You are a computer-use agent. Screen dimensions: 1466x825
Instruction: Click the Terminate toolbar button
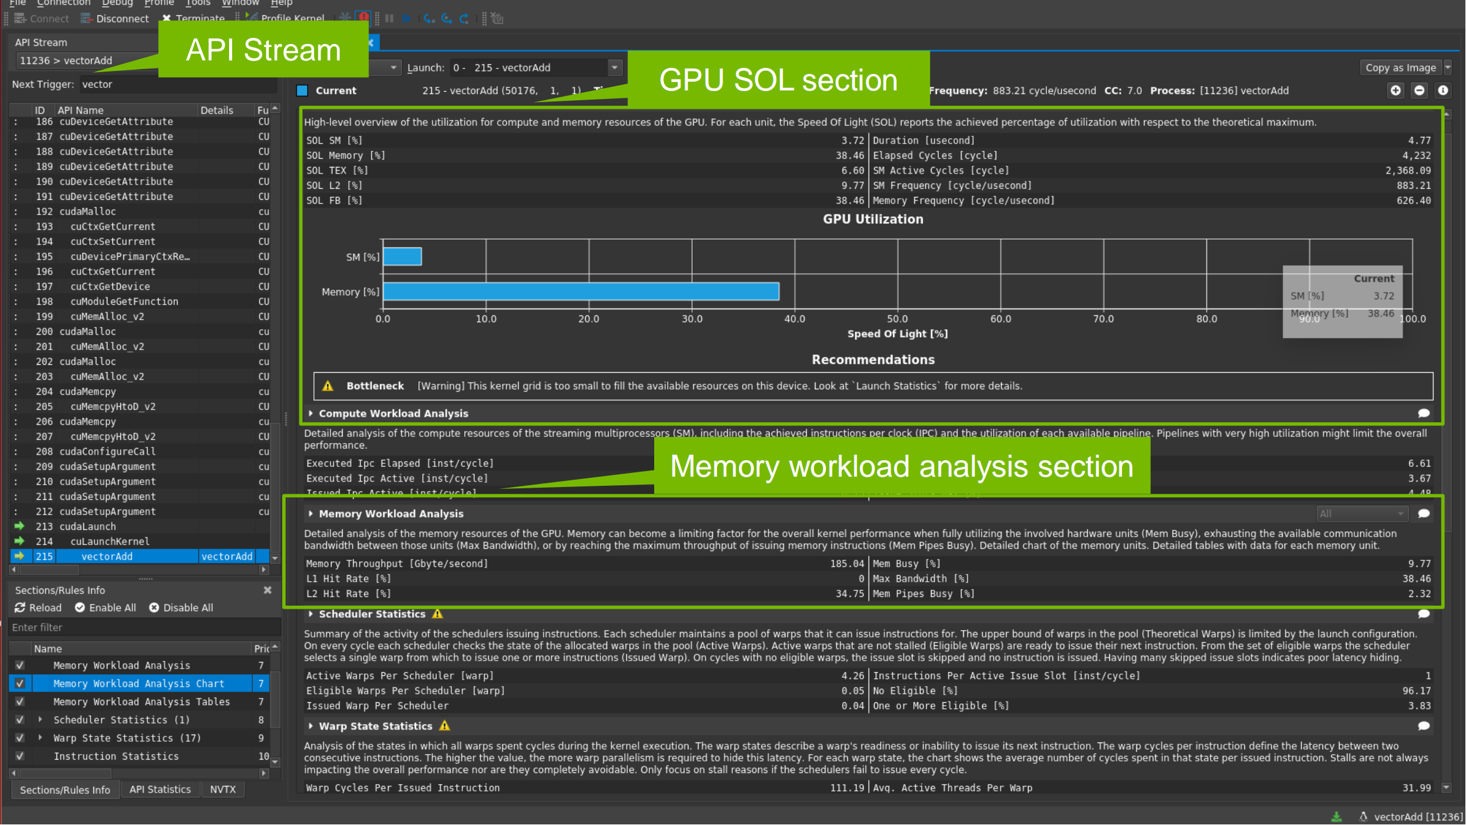click(194, 18)
